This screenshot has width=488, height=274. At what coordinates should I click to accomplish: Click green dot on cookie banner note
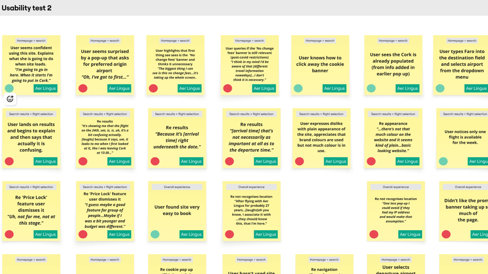[298, 88]
